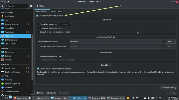
Task: Select KDE Wallet in the sidebar
Action: tap(15, 36)
